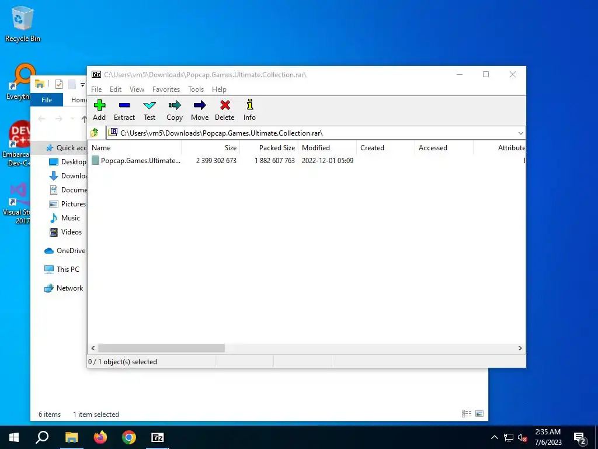Click the Move toolbar button
This screenshot has height=449, width=598.
200,110
